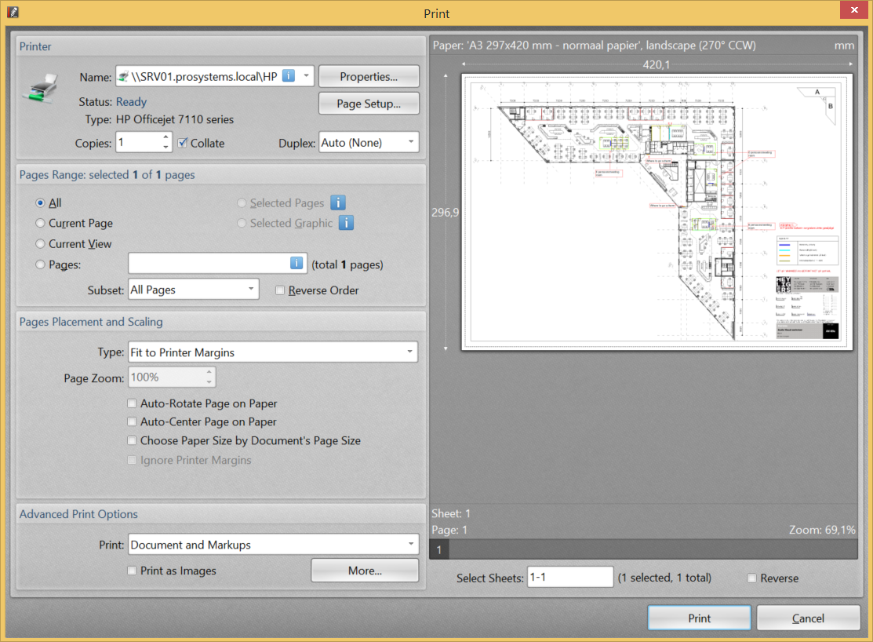Enable Auto-Rotate Page on Paper

point(132,403)
